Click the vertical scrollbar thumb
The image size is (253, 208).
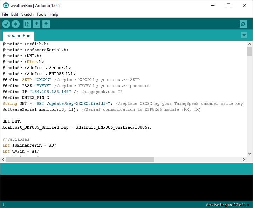point(249,51)
